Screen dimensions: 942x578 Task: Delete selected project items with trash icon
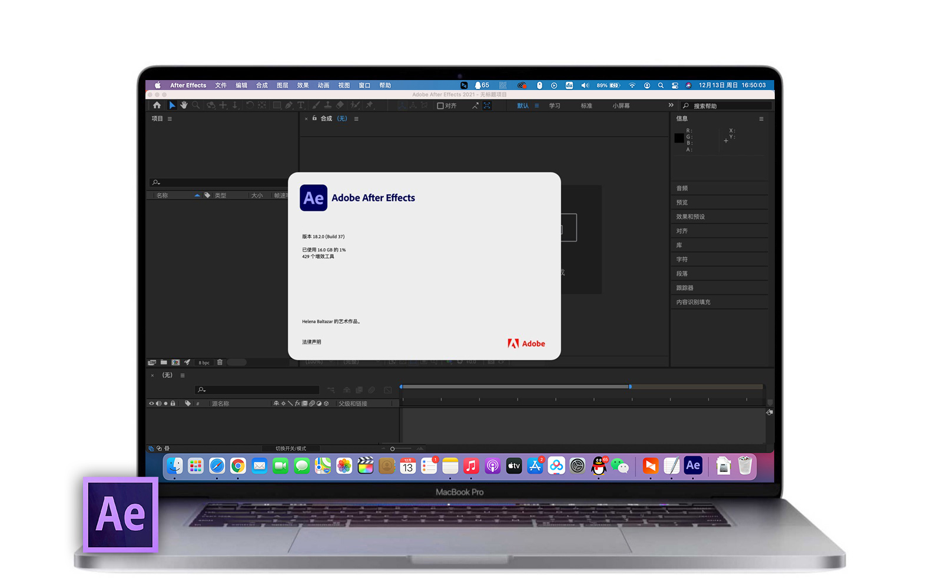click(x=220, y=363)
